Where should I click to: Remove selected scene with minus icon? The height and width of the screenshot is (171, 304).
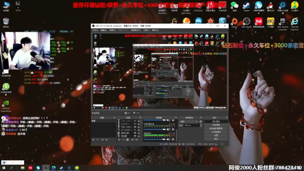click(x=97, y=139)
